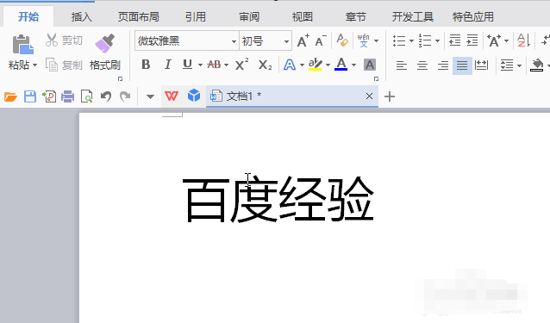Select justify alignment

tap(462, 65)
